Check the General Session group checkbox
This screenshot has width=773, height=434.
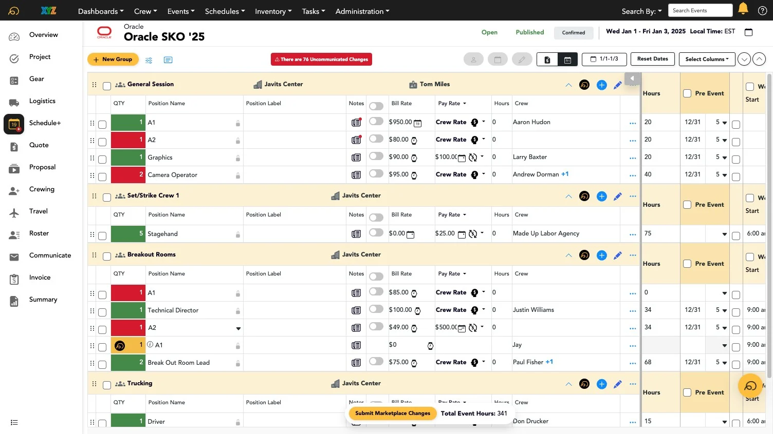(x=107, y=86)
